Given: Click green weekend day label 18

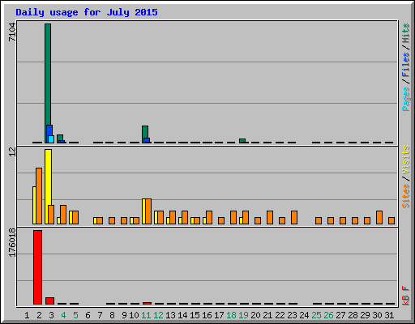Looking at the screenshot, I should 231,315.
